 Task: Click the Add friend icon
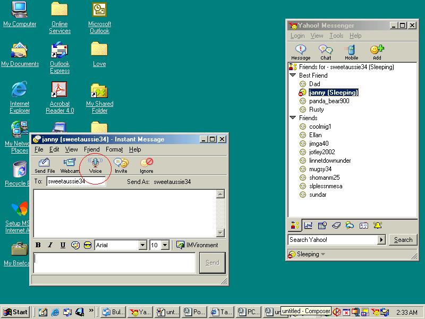[377, 51]
